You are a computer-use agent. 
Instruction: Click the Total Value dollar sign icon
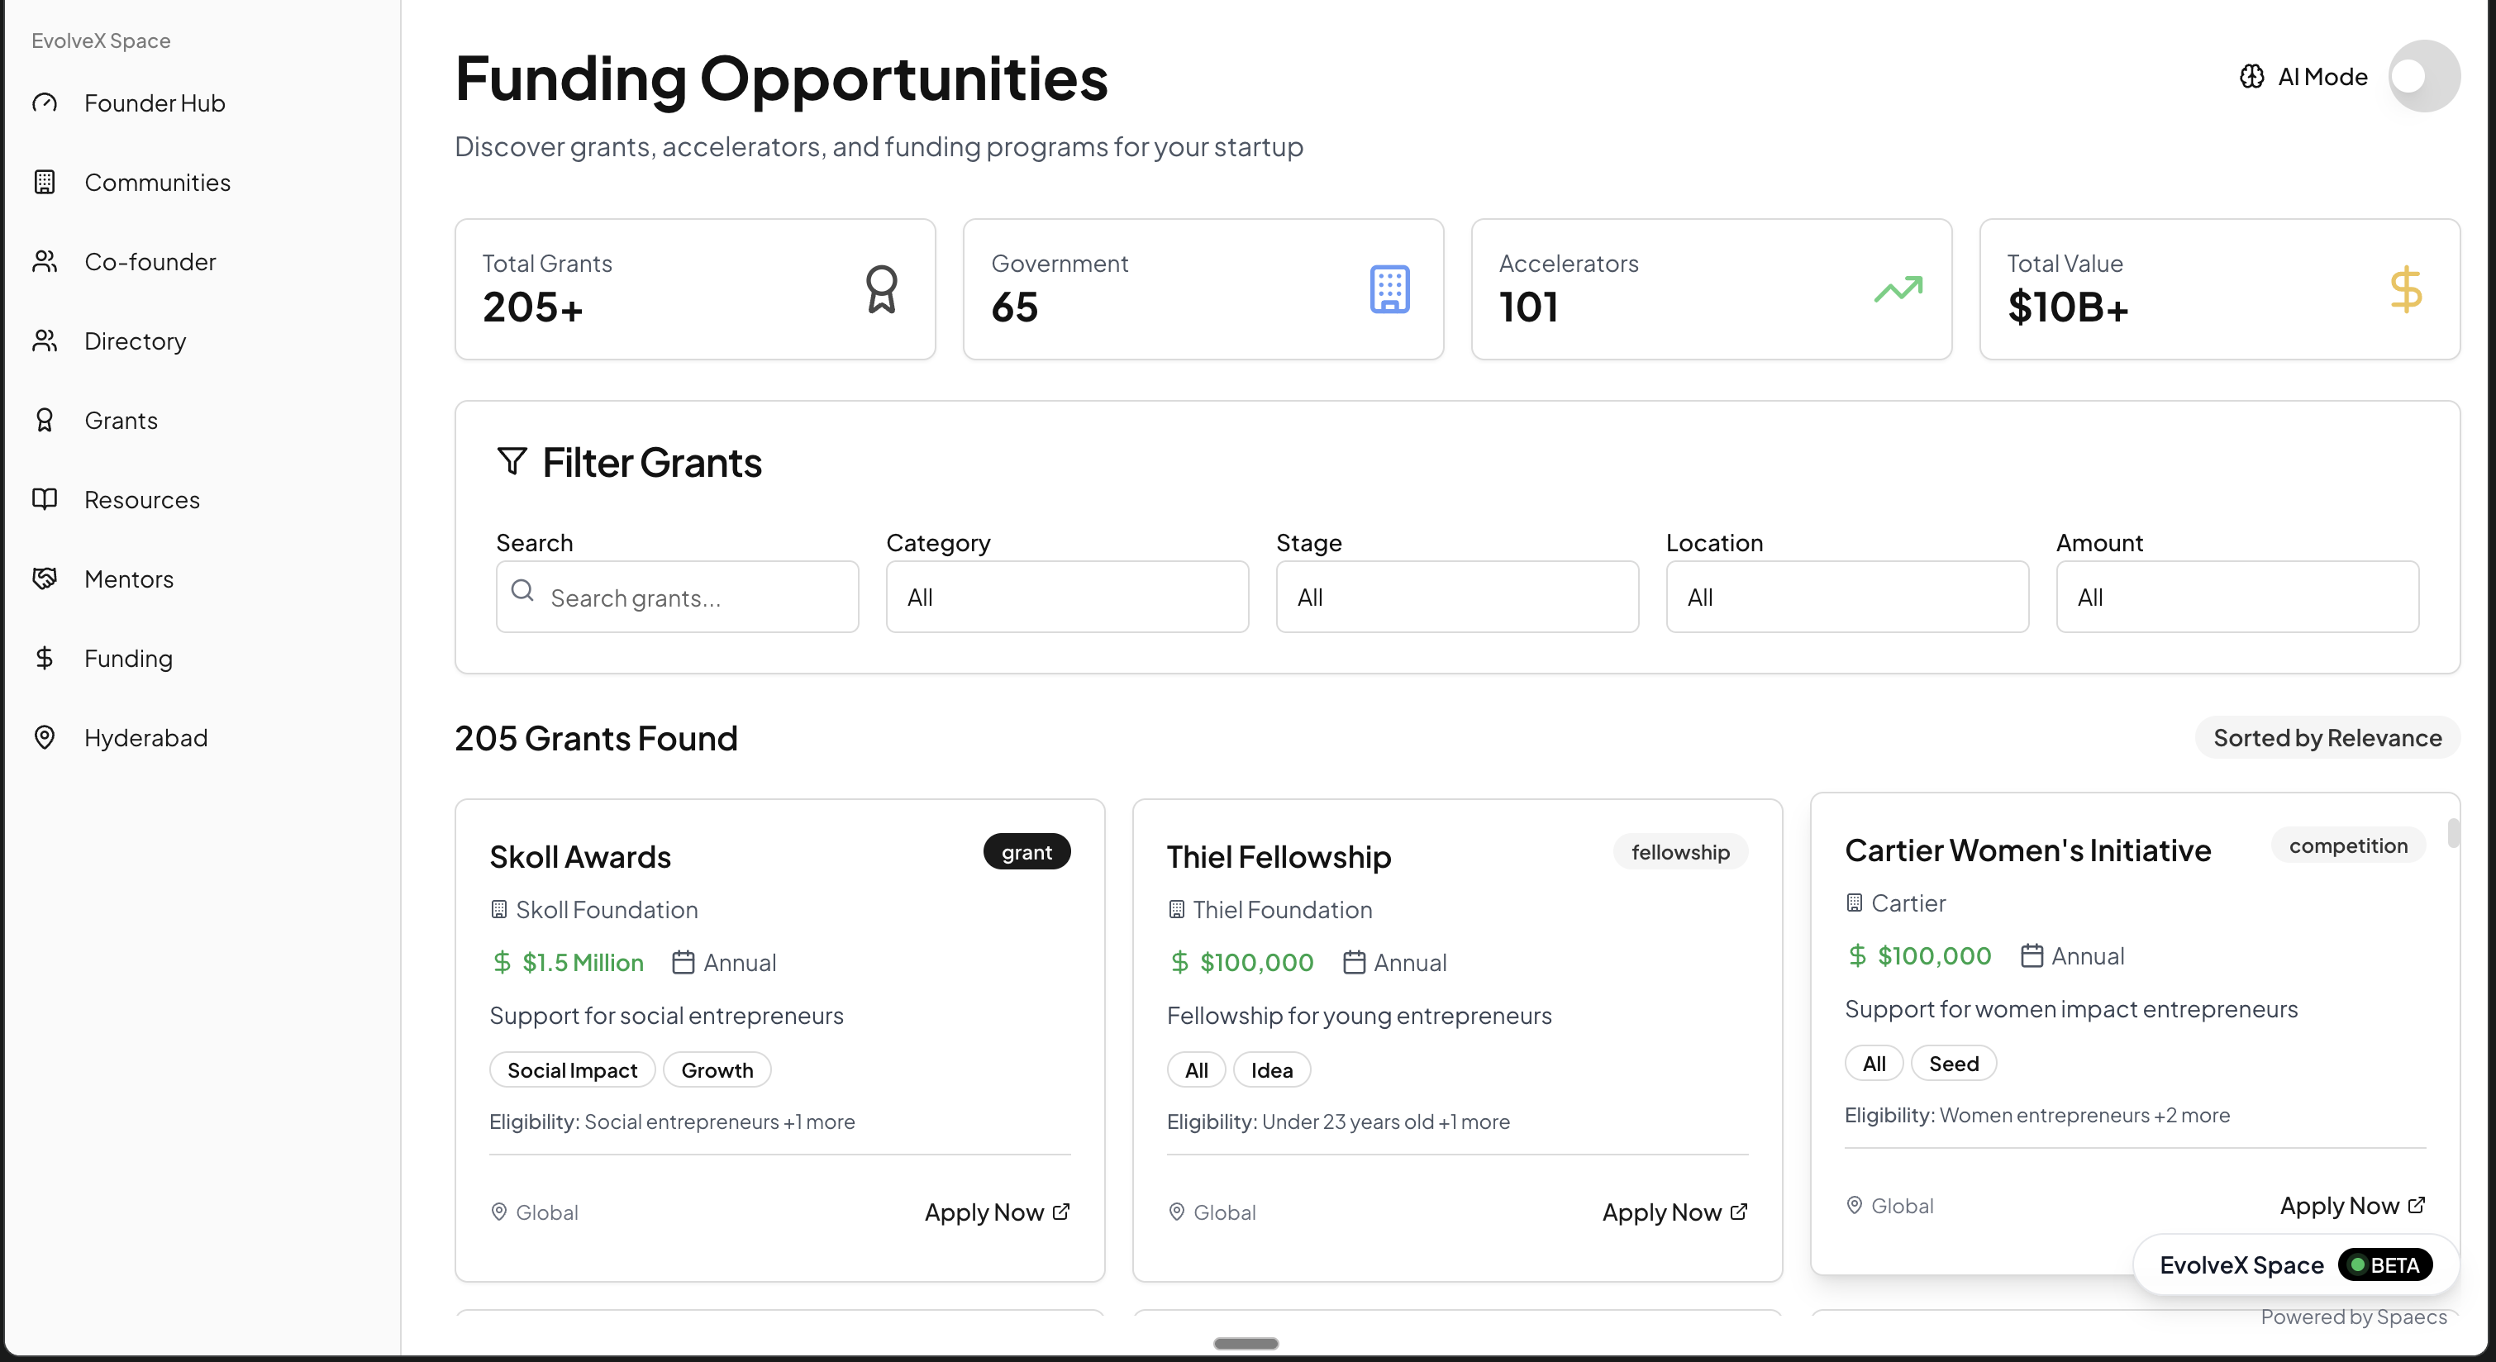[x=2405, y=288]
